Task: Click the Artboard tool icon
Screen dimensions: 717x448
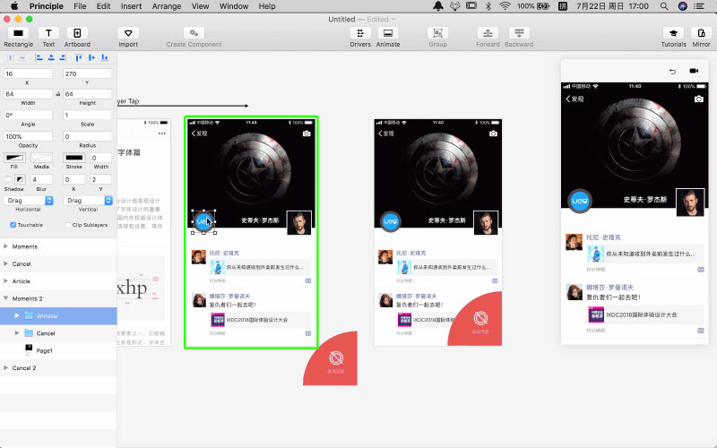Action: tap(77, 33)
